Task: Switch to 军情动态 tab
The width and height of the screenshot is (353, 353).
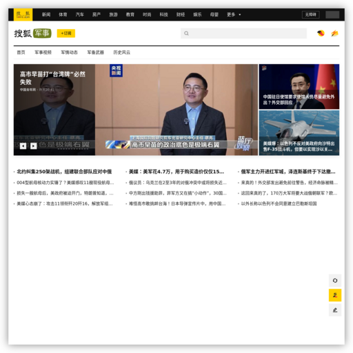Action: [69, 52]
